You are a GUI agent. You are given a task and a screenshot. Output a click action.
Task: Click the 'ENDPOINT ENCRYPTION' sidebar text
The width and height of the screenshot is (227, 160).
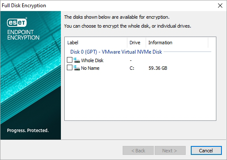pos(23,35)
